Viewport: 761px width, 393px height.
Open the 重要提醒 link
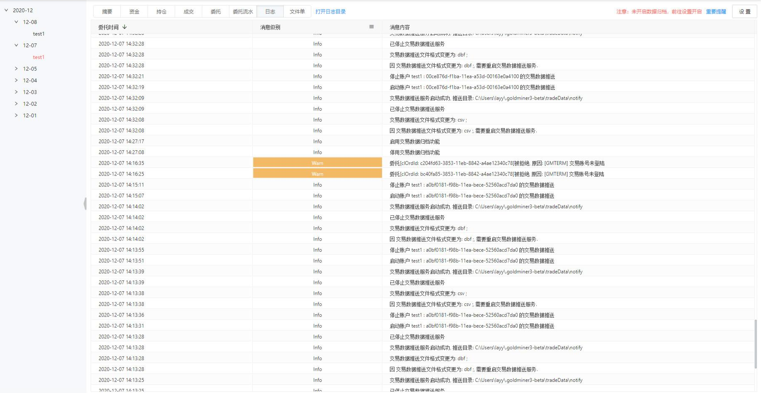tap(716, 12)
